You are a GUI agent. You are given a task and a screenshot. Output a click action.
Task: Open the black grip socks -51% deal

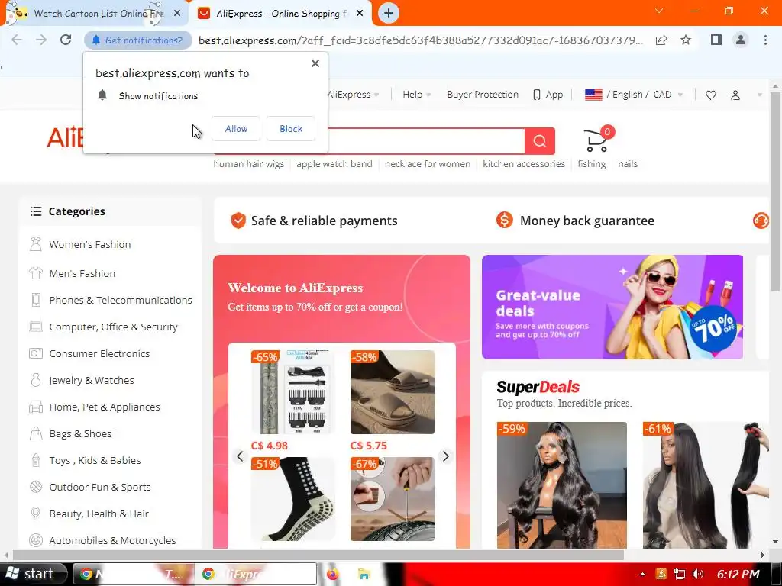[x=292, y=499]
